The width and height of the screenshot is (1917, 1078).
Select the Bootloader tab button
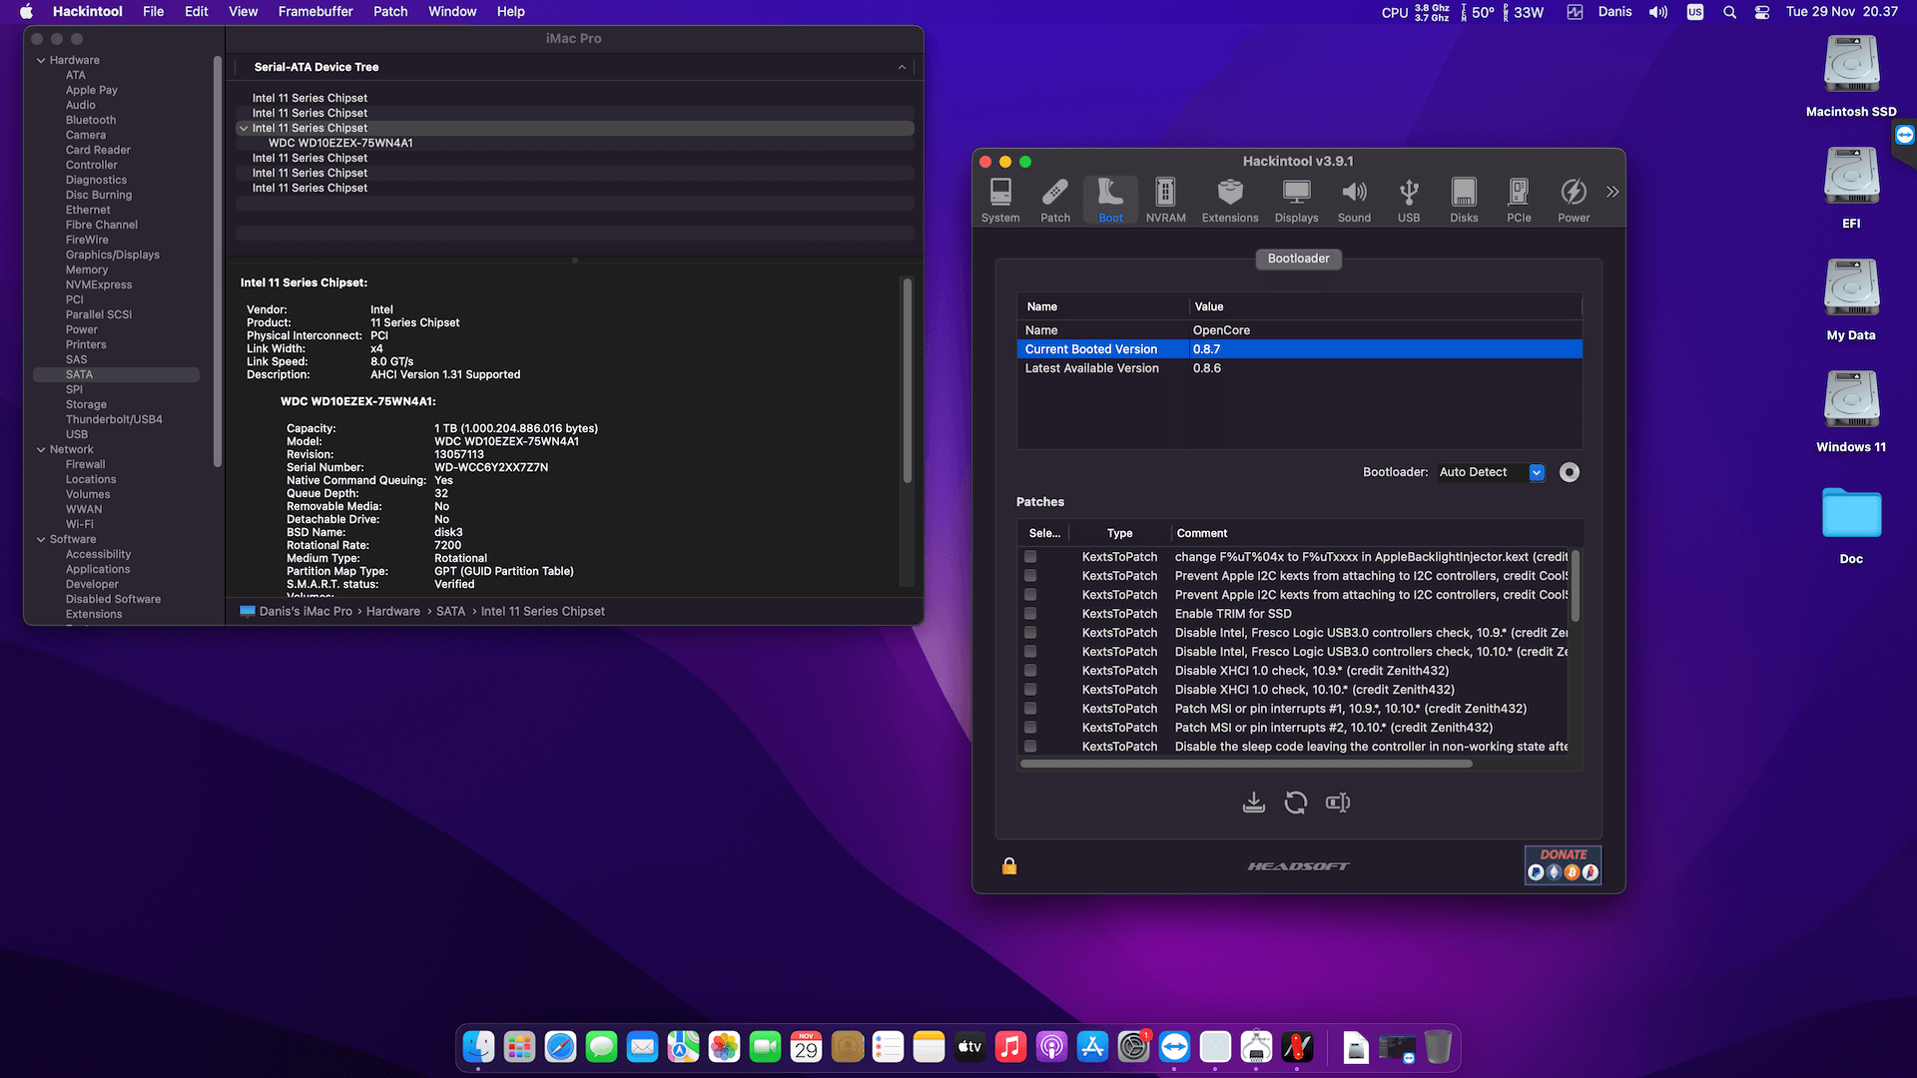1298,259
